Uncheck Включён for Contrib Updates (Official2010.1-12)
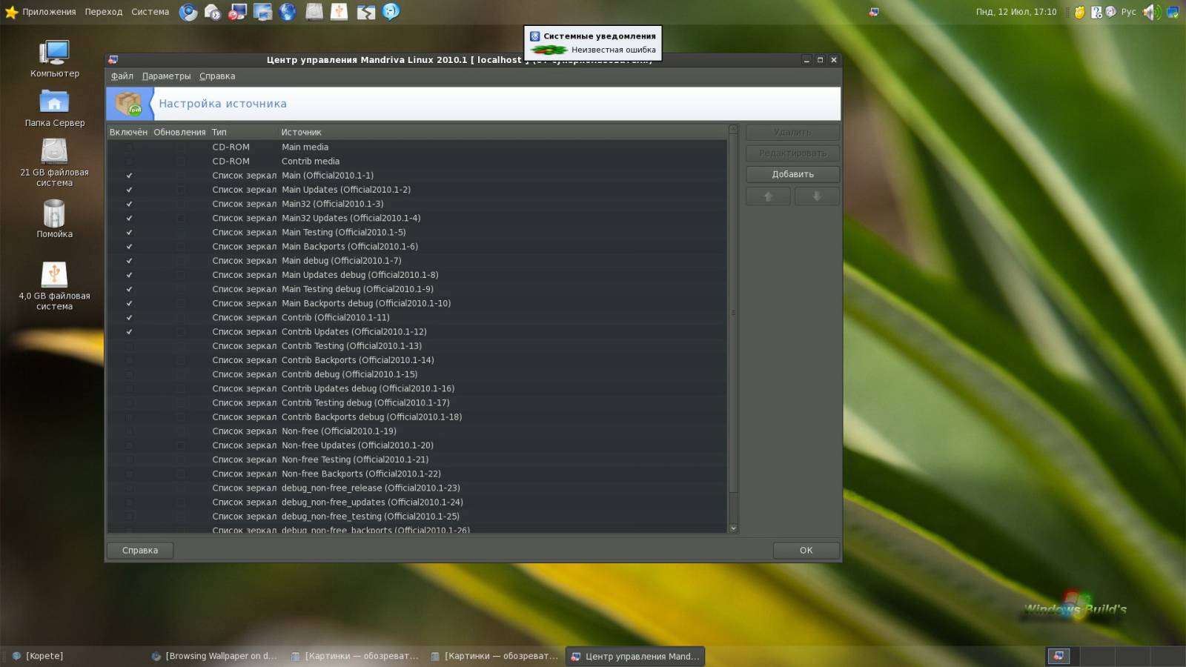 (129, 331)
